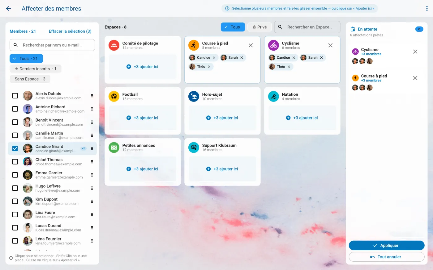Remove Sarah from Course à pied
The image size is (433, 270).
(242, 58)
